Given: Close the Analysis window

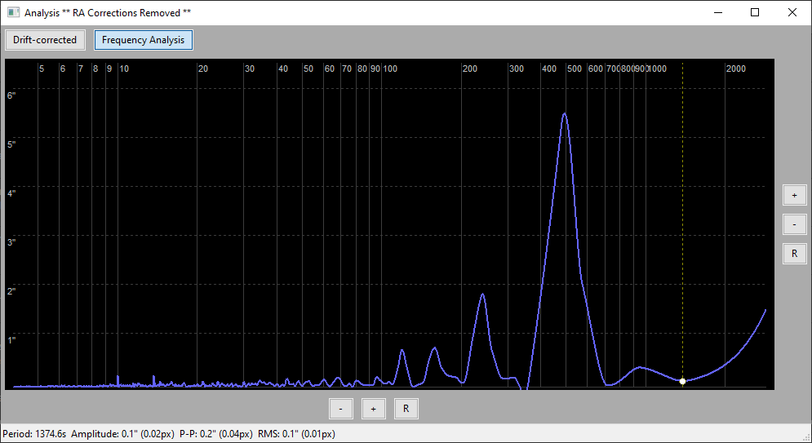Looking at the screenshot, I should (x=792, y=13).
